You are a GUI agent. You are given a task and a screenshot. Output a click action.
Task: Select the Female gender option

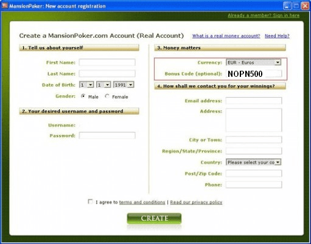(107, 96)
